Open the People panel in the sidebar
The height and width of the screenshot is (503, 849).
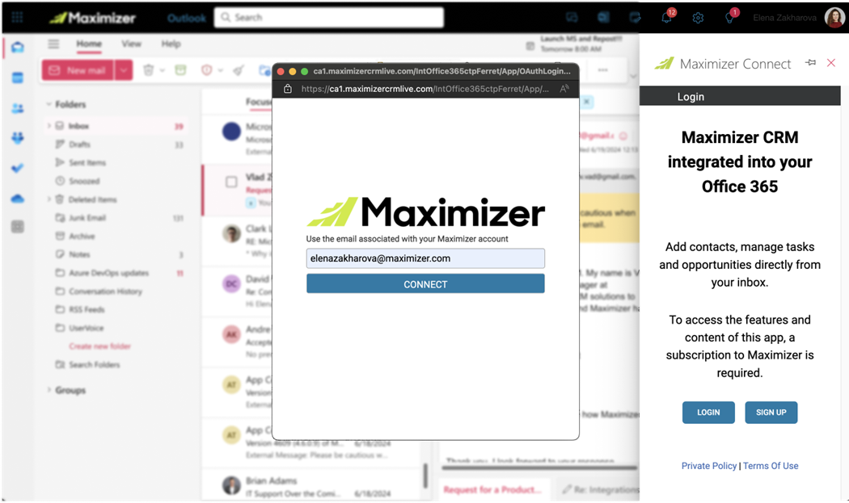pyautogui.click(x=18, y=107)
